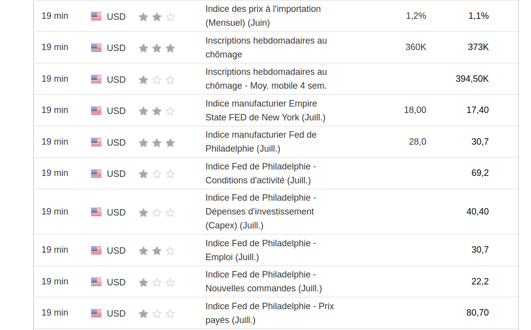Click the US flag beside Inscriptions hebdomadaires au chômage
This screenshot has height=330, width=531.
(96, 48)
